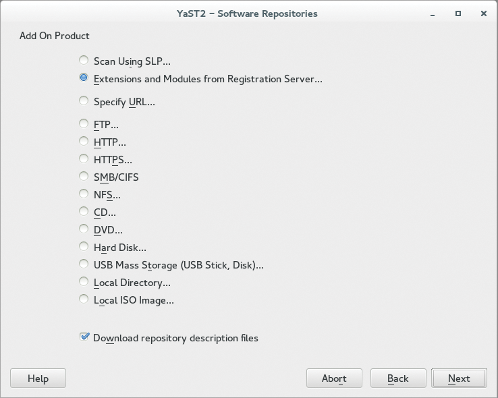The height and width of the screenshot is (398, 498).
Task: Pick the FTP repository option
Action: pos(84,124)
